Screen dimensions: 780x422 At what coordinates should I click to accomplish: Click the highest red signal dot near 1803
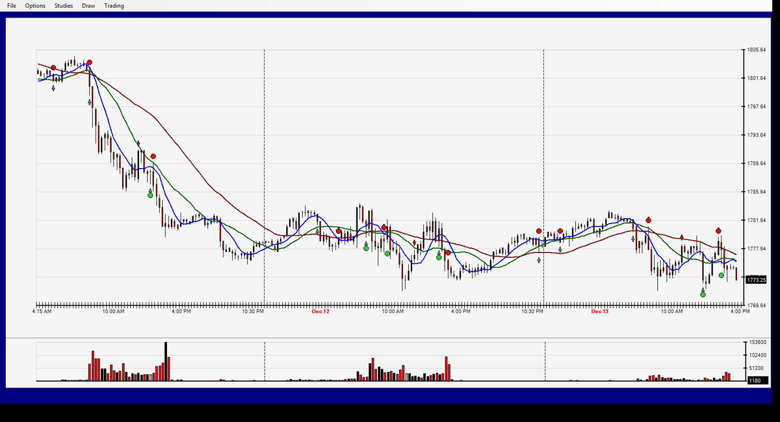90,63
